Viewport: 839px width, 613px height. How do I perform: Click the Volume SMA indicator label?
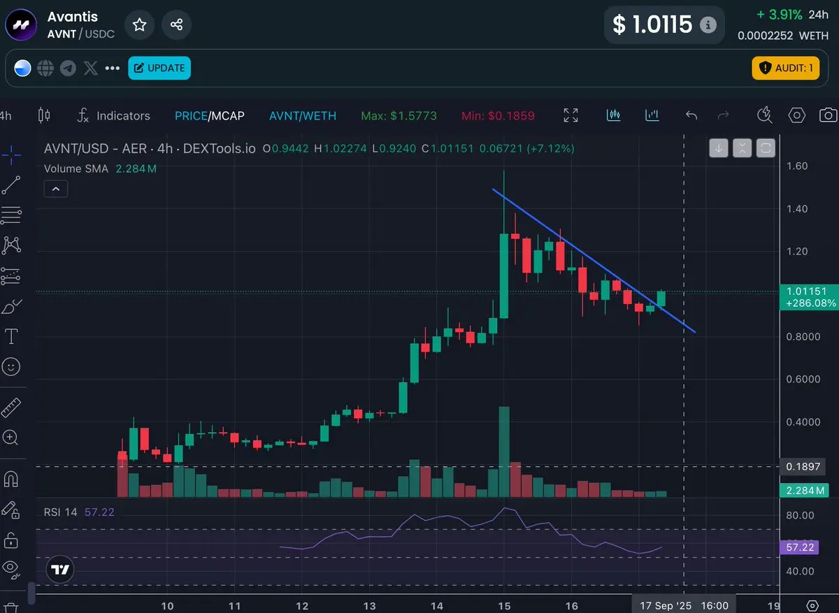(76, 168)
